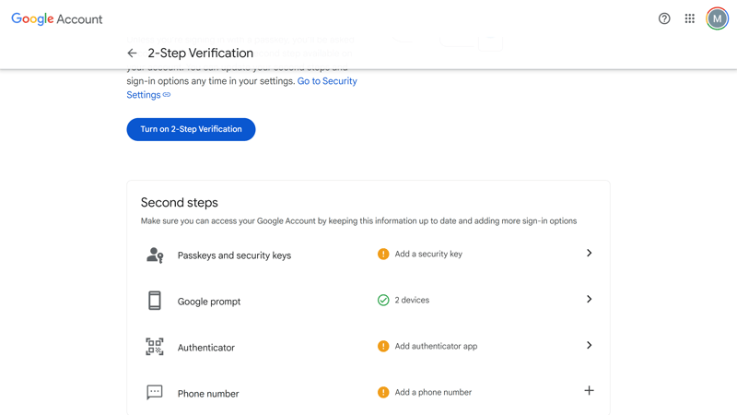
Task: Follow the Go to Security Settings link
Action: (241, 88)
